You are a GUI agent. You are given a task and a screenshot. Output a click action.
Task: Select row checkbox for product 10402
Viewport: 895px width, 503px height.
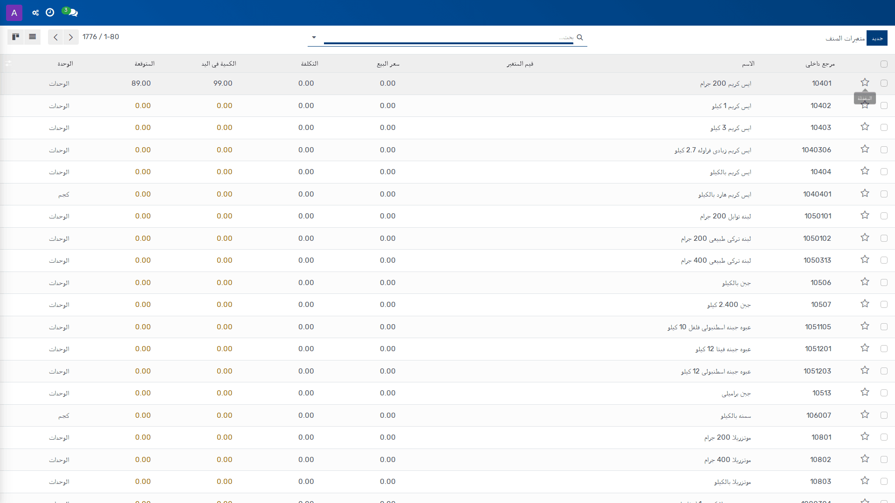[884, 106]
